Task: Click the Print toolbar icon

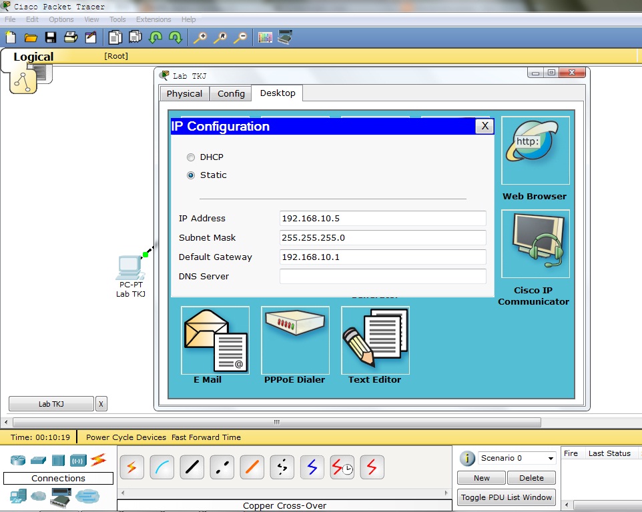Action: 71,37
